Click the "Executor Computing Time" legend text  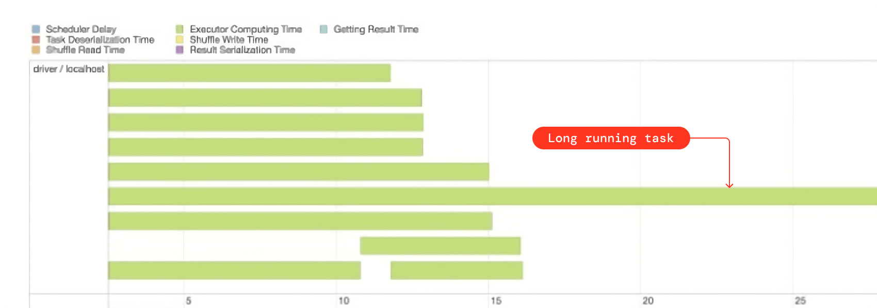click(246, 29)
